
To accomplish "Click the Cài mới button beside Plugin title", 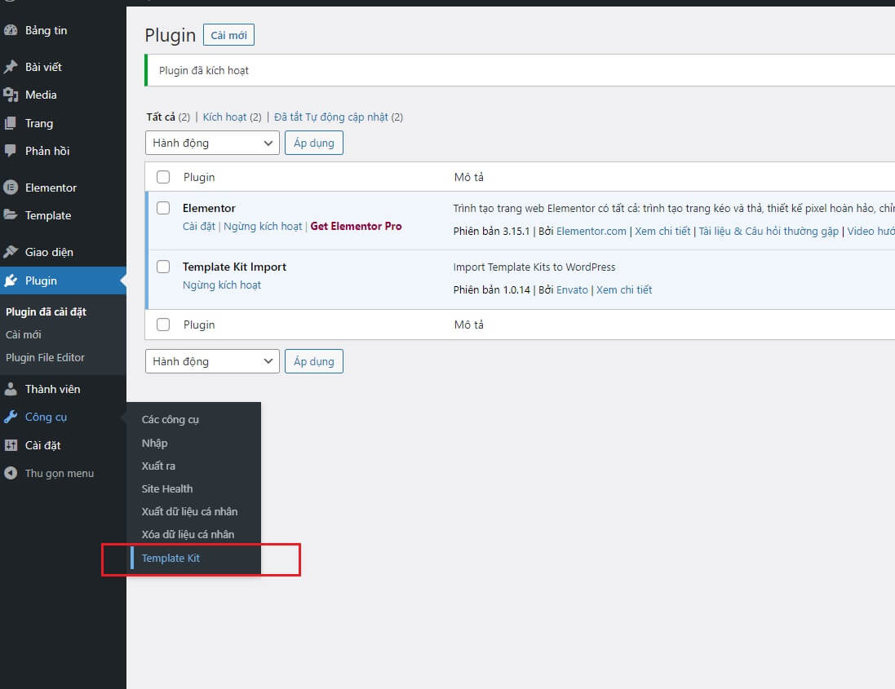I will coord(229,35).
